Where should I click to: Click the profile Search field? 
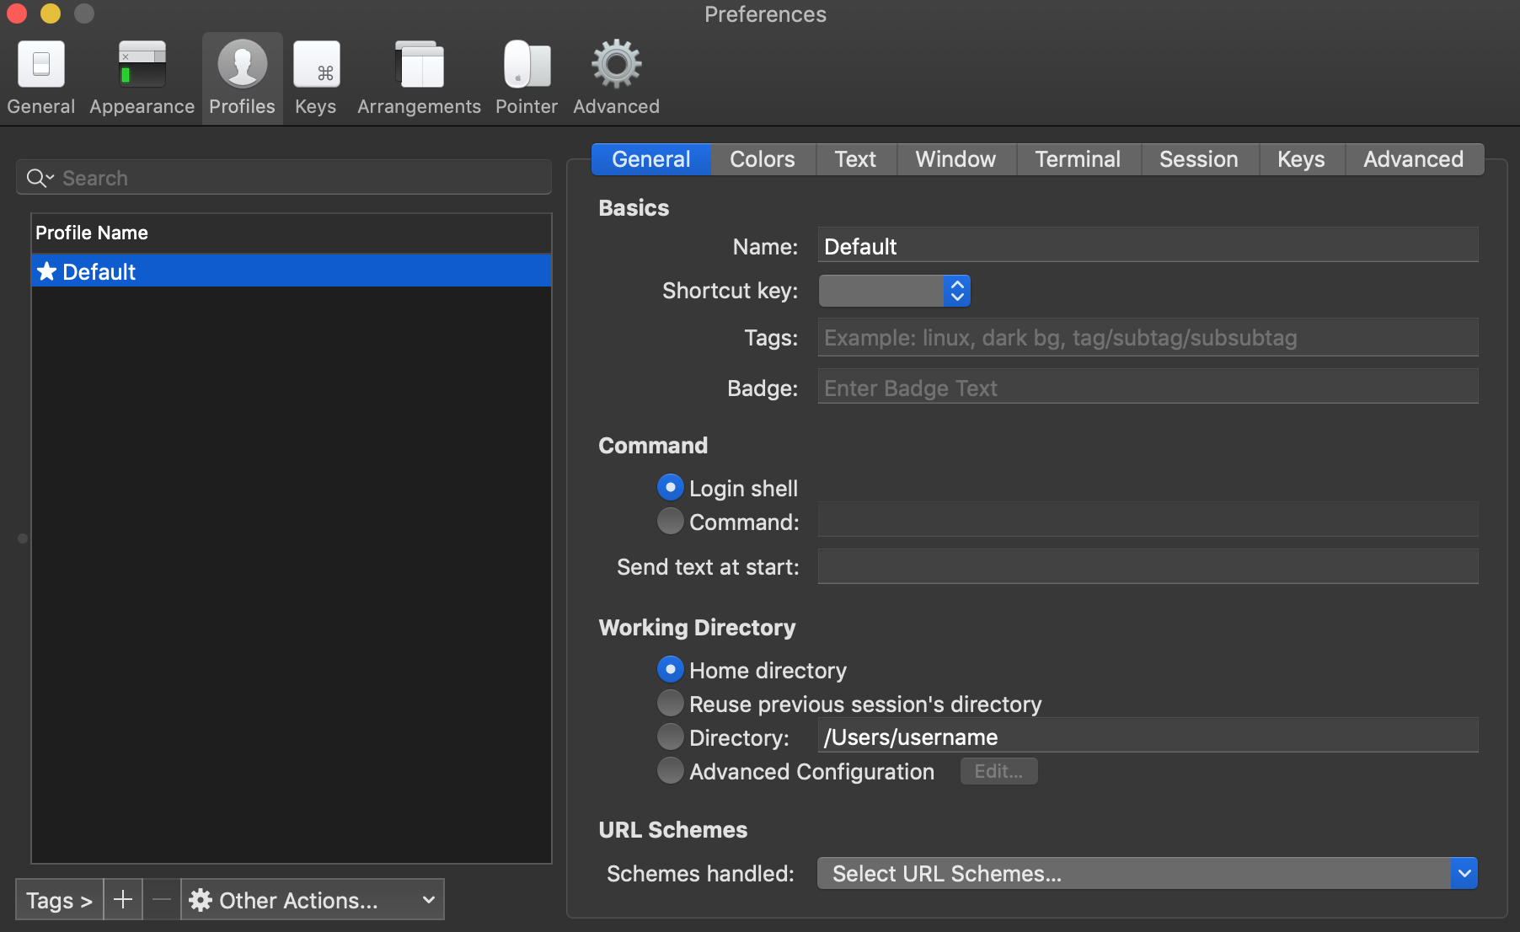click(284, 178)
